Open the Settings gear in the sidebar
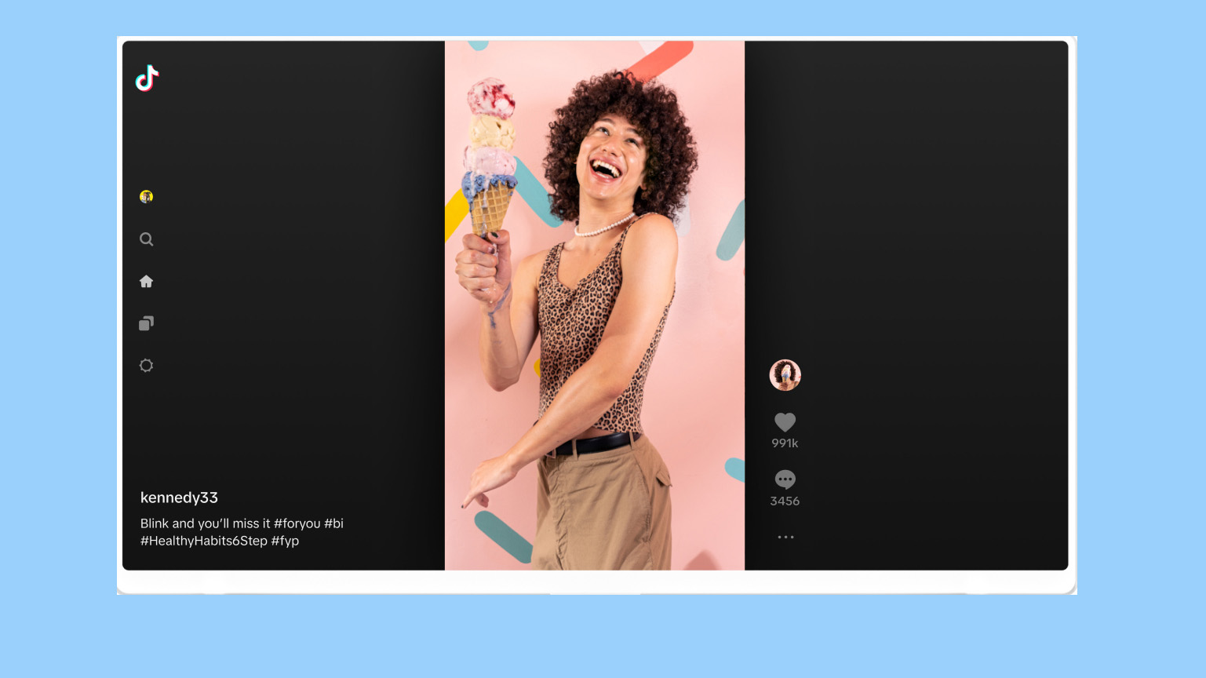The width and height of the screenshot is (1206, 678). pos(147,365)
